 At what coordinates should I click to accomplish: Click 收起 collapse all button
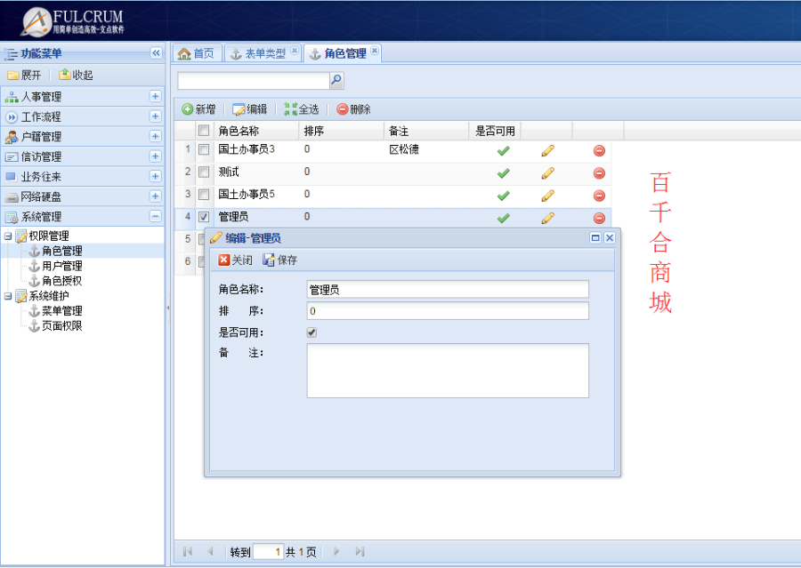click(76, 75)
